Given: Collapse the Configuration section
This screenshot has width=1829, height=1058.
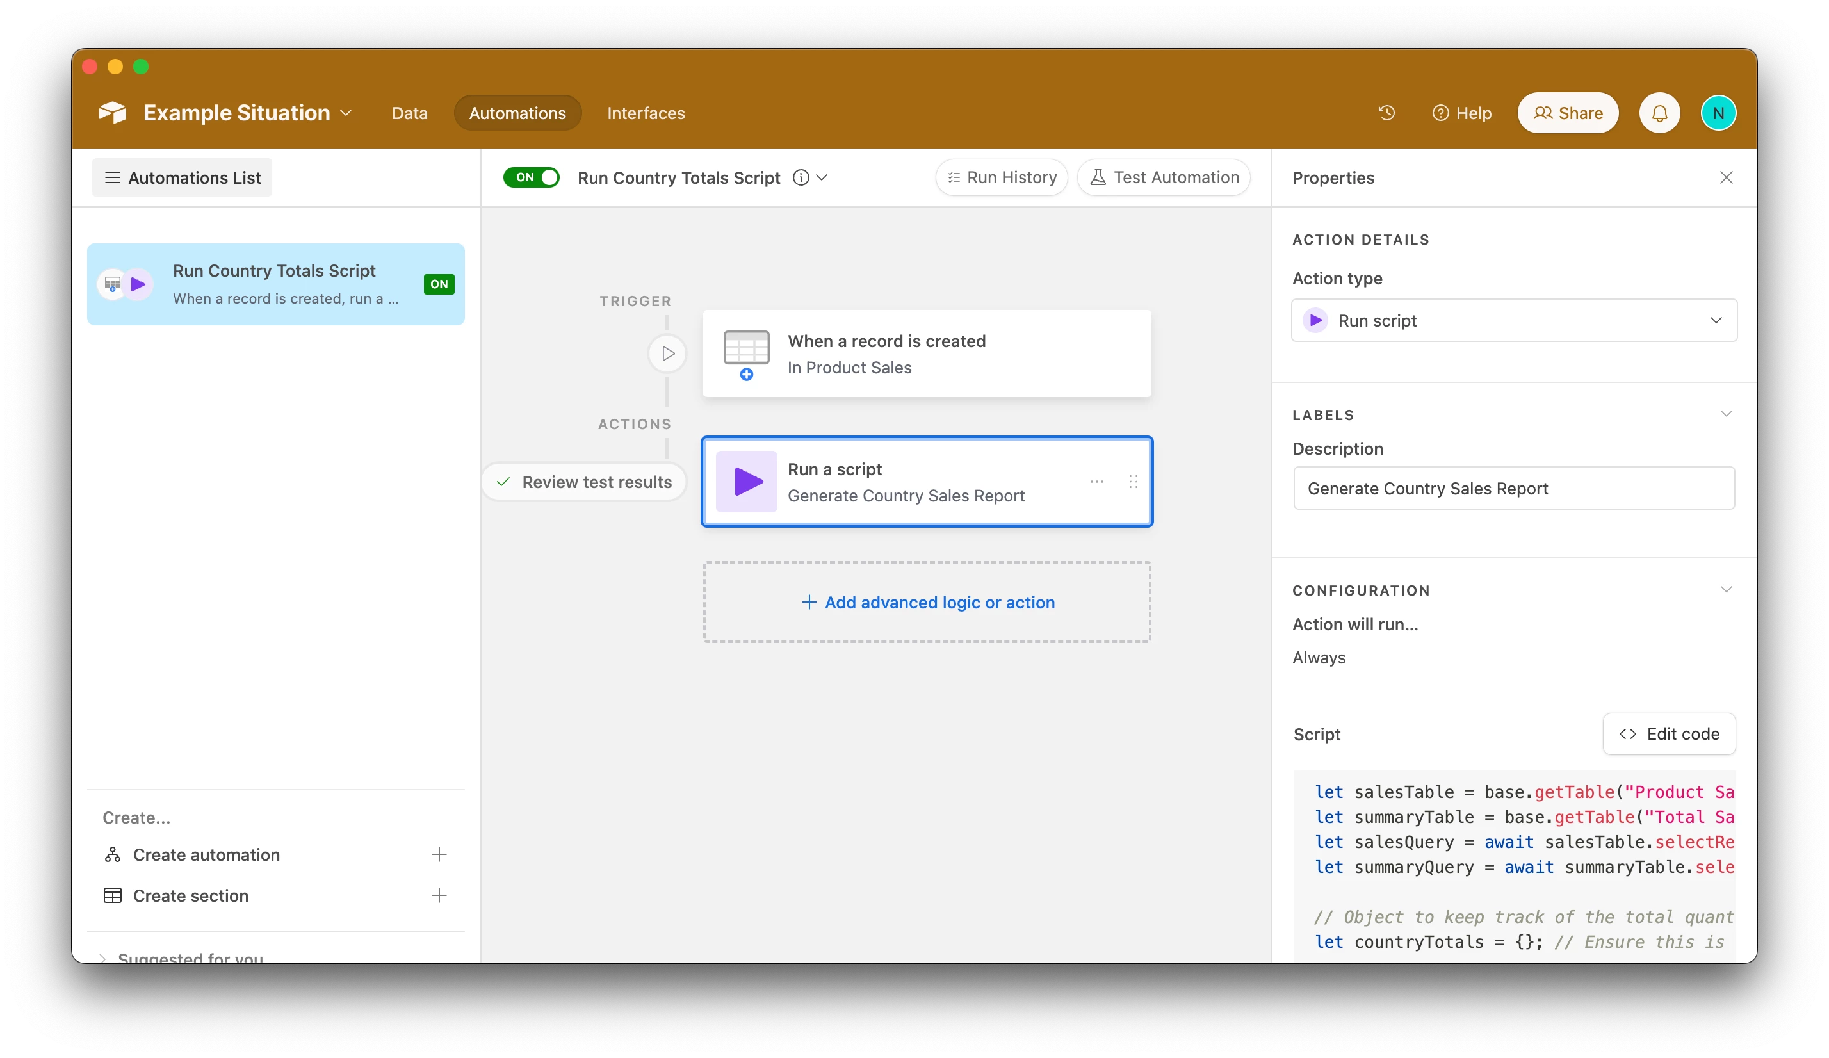Looking at the screenshot, I should pos(1726,589).
